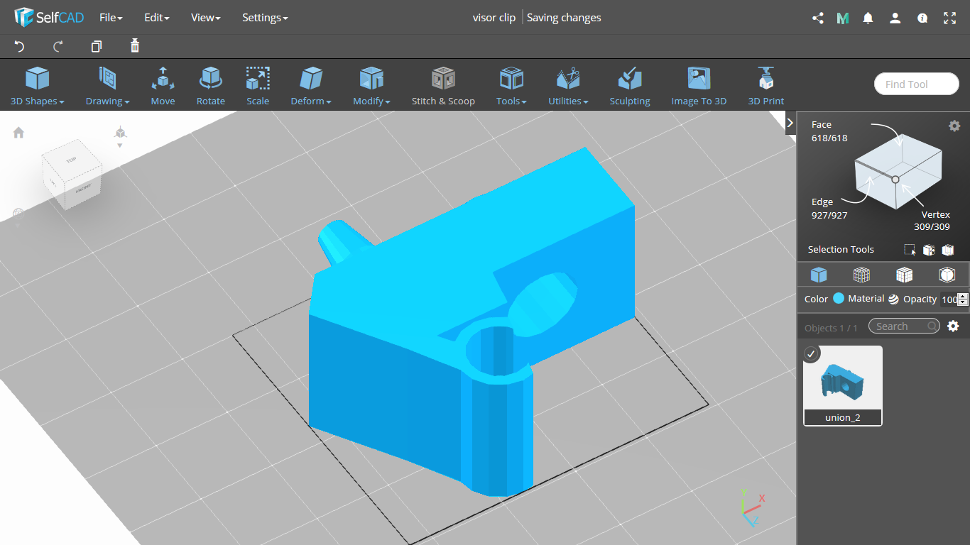Expand the 3D Shapes dropdown
Viewport: 970px width, 545px height.
pyautogui.click(x=38, y=86)
